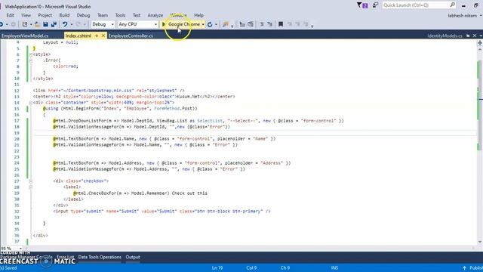This screenshot has height=272, width=483.
Task: Click the INS status bar indicator
Action: (334, 268)
